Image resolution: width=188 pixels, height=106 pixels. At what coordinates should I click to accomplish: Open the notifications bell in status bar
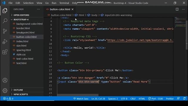coord(184,99)
